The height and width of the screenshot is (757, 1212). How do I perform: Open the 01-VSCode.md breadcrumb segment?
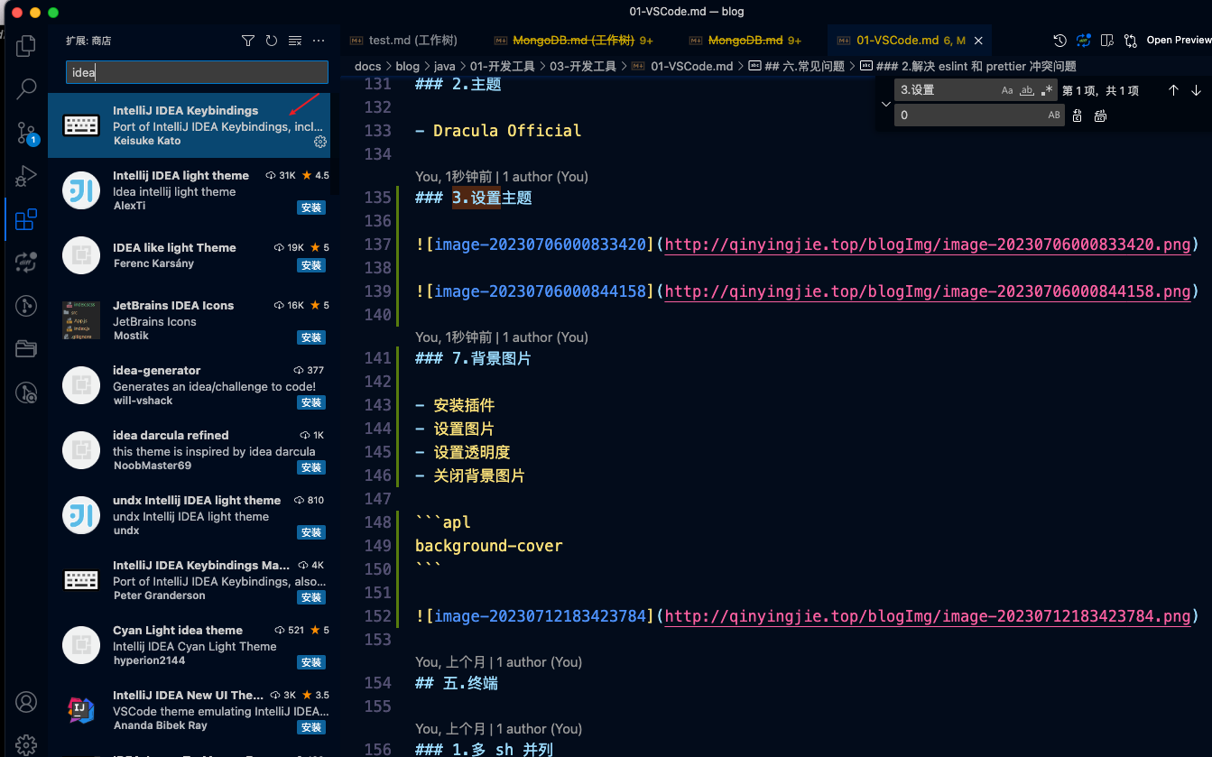684,66
